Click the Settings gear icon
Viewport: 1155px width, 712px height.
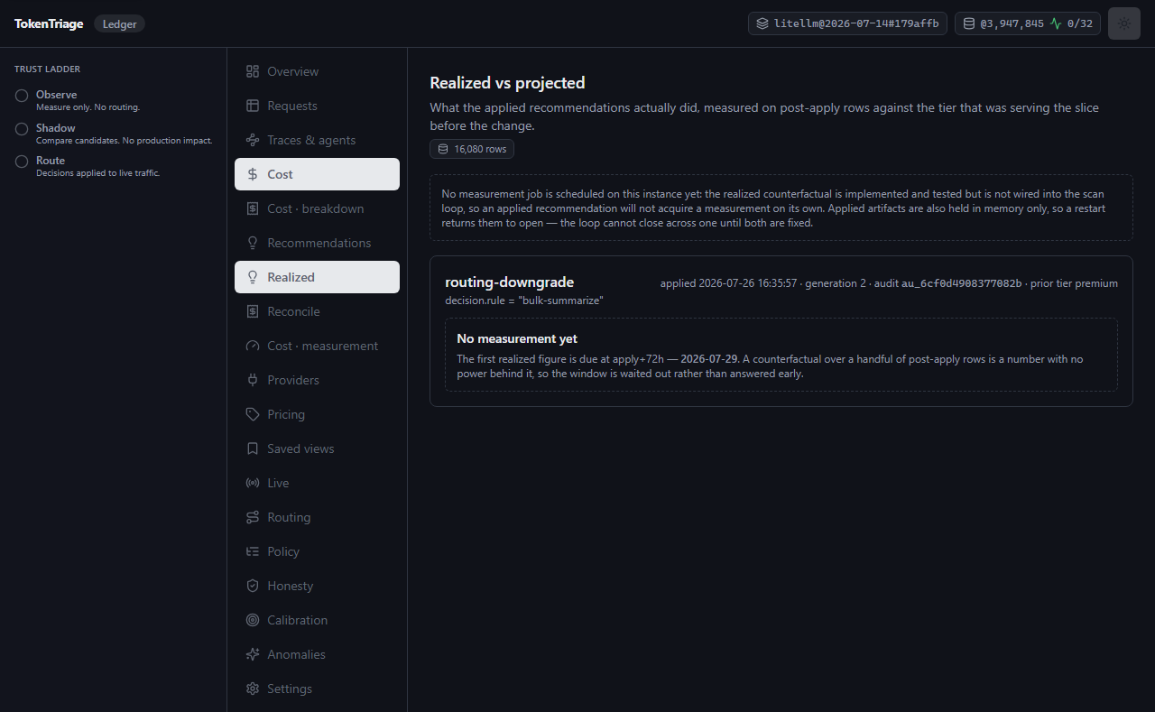tap(253, 689)
